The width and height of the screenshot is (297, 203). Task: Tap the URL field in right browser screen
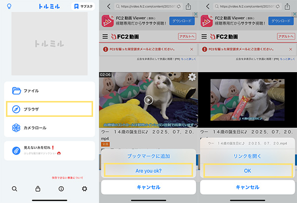[x=247, y=6]
